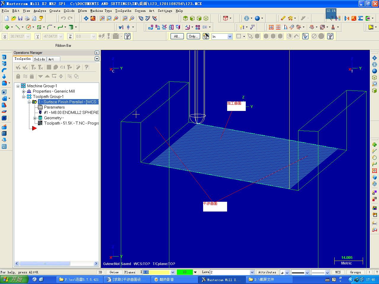The height and width of the screenshot is (284, 379).
Task: Expand the Properties - Generic Mill node
Action: (24, 91)
